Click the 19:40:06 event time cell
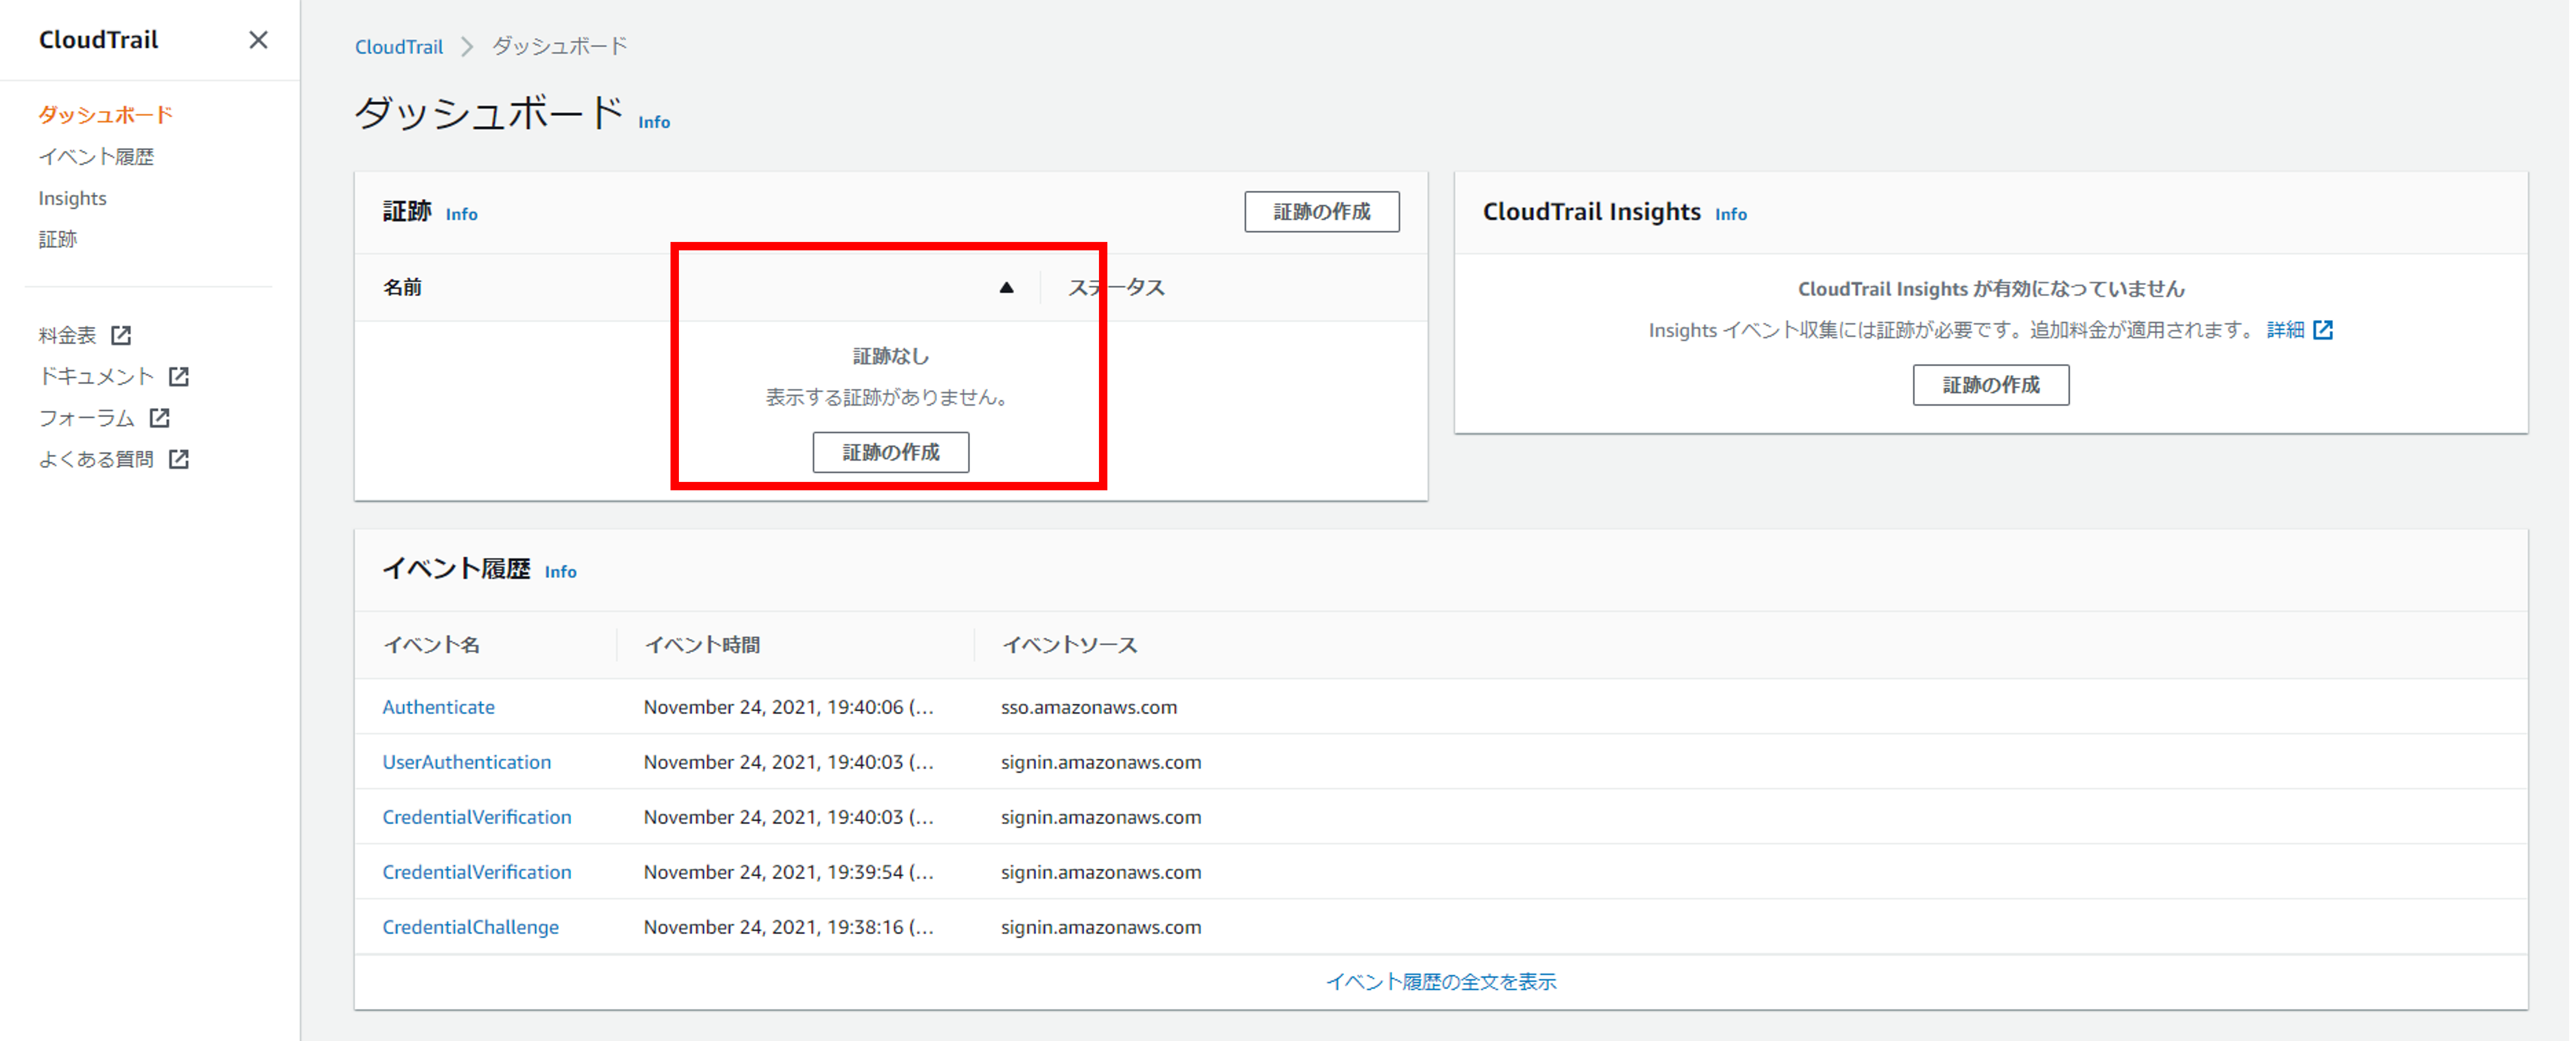Viewport: 2576px width, 1041px height. point(788,707)
